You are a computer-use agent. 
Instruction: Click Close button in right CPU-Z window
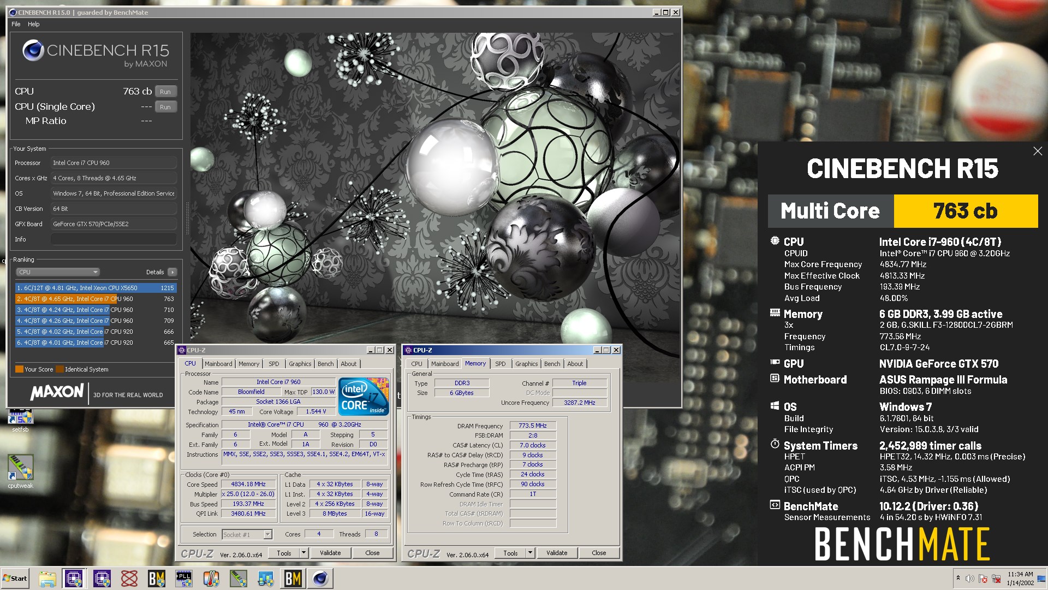point(599,553)
